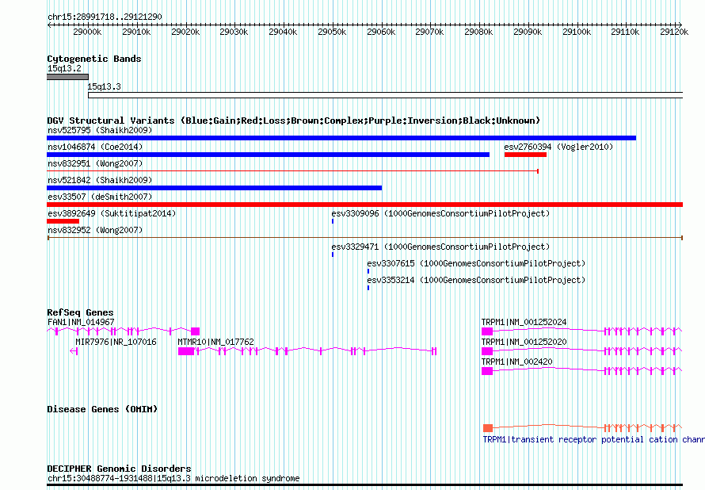Click the esv3329471 variant label

tap(440, 247)
